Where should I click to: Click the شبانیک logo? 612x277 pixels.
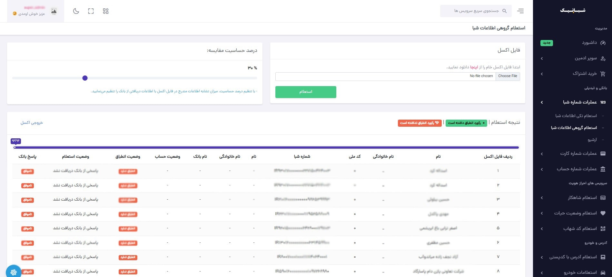point(573,10)
